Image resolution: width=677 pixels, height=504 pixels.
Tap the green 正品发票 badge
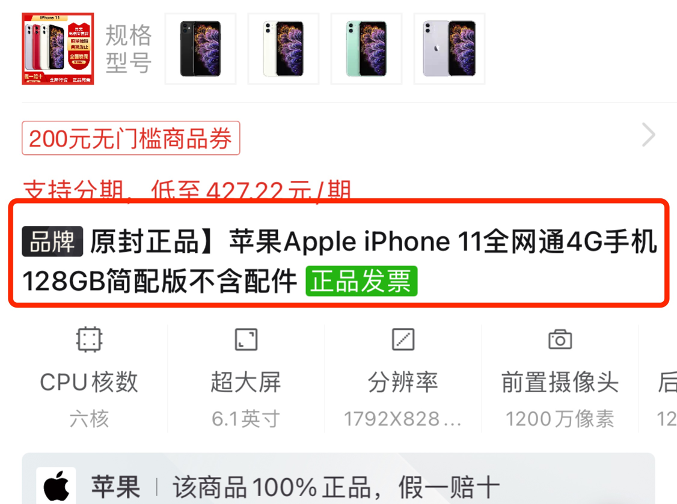(x=361, y=281)
